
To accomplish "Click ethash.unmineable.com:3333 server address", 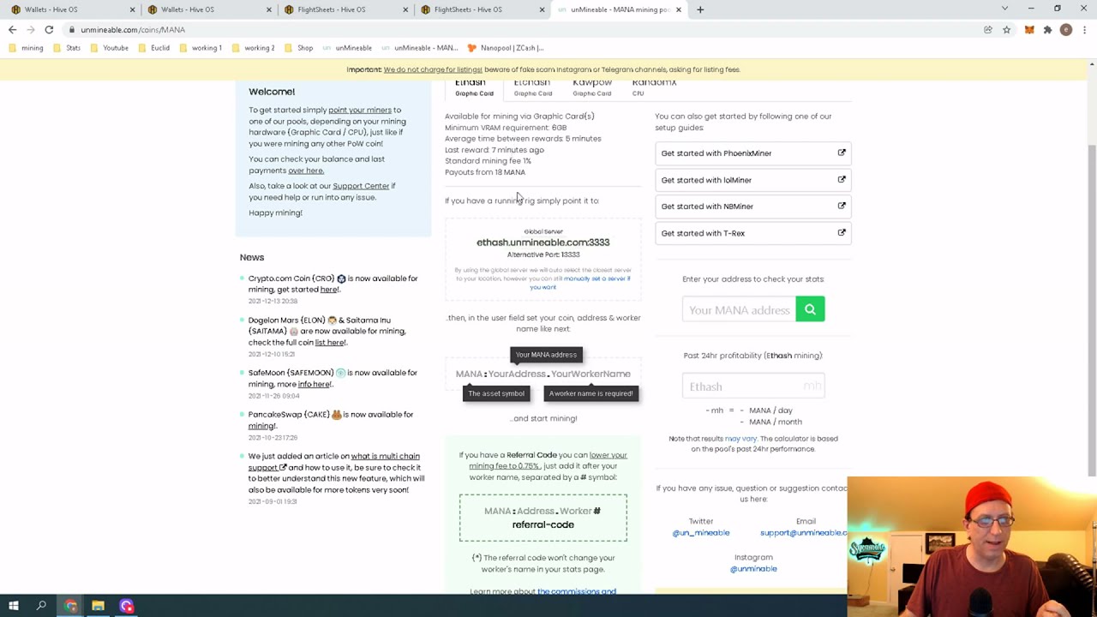I will tap(543, 243).
